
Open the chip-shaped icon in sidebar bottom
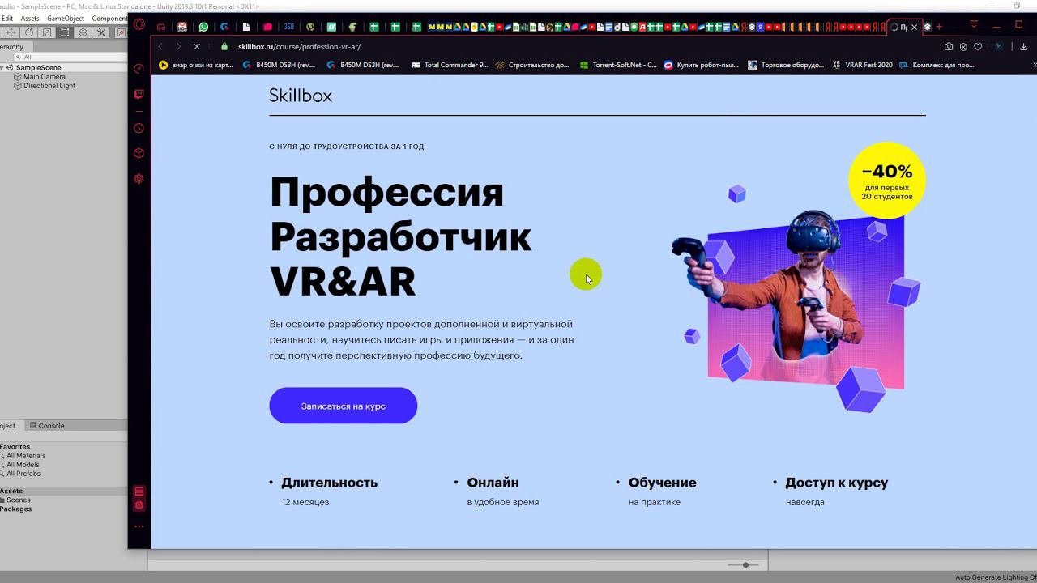(139, 505)
